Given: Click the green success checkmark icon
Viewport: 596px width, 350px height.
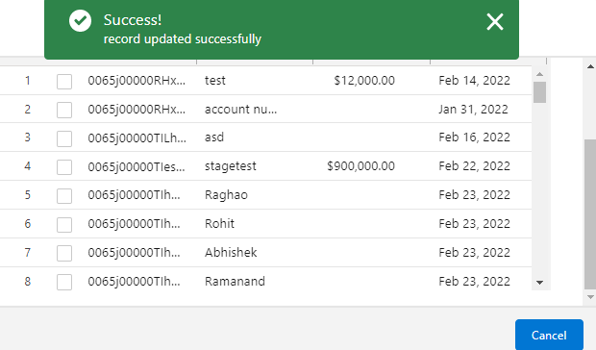Looking at the screenshot, I should coord(80,20).
